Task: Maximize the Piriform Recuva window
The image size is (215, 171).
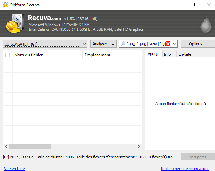Action: (193, 5)
